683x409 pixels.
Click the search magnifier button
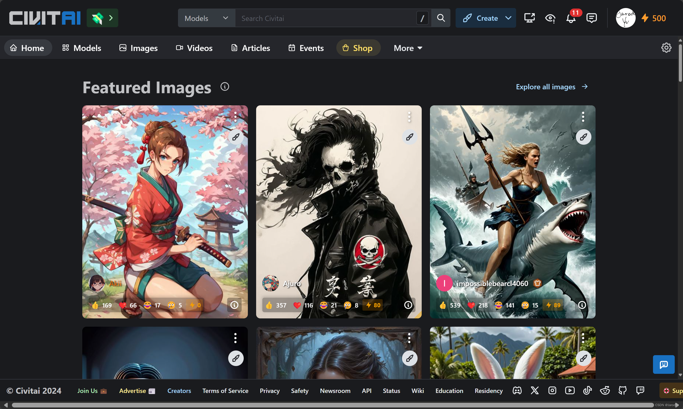click(x=441, y=18)
